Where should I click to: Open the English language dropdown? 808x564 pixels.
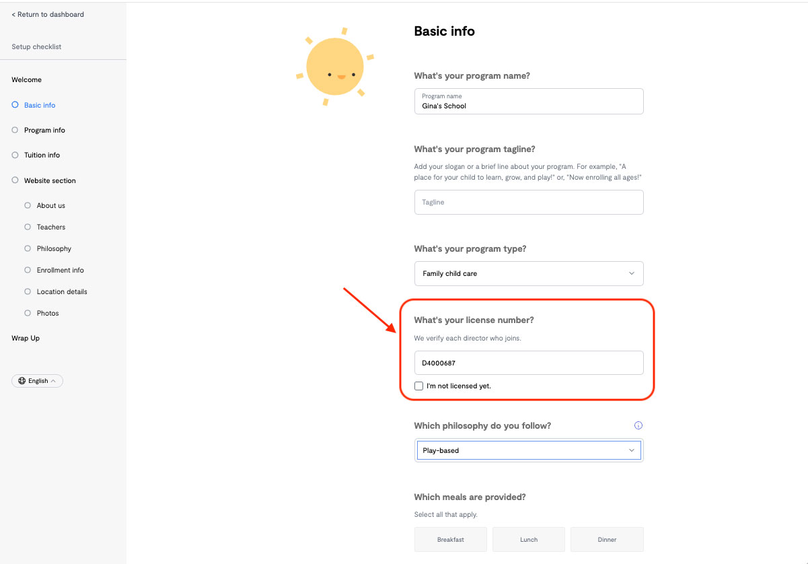coord(38,381)
